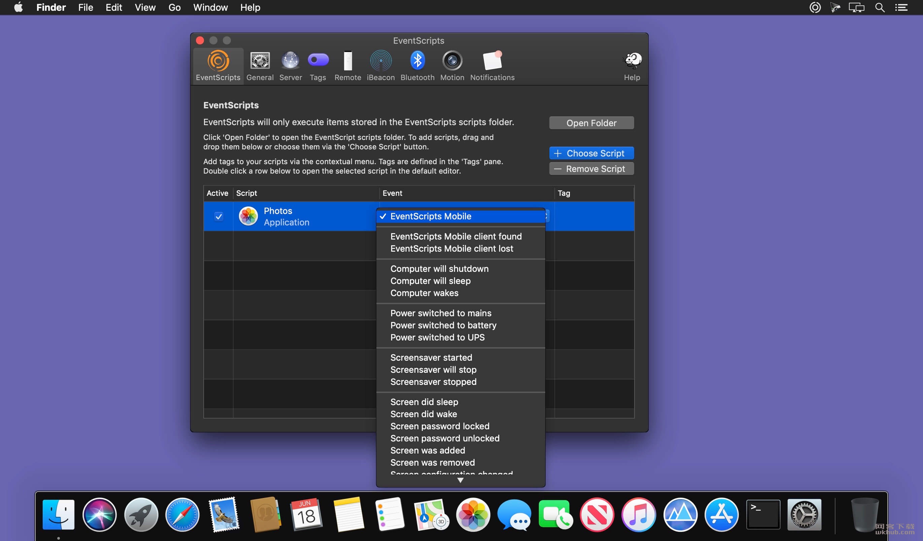923x541 pixels.
Task: Open the Notifications pane icon
Action: click(492, 66)
